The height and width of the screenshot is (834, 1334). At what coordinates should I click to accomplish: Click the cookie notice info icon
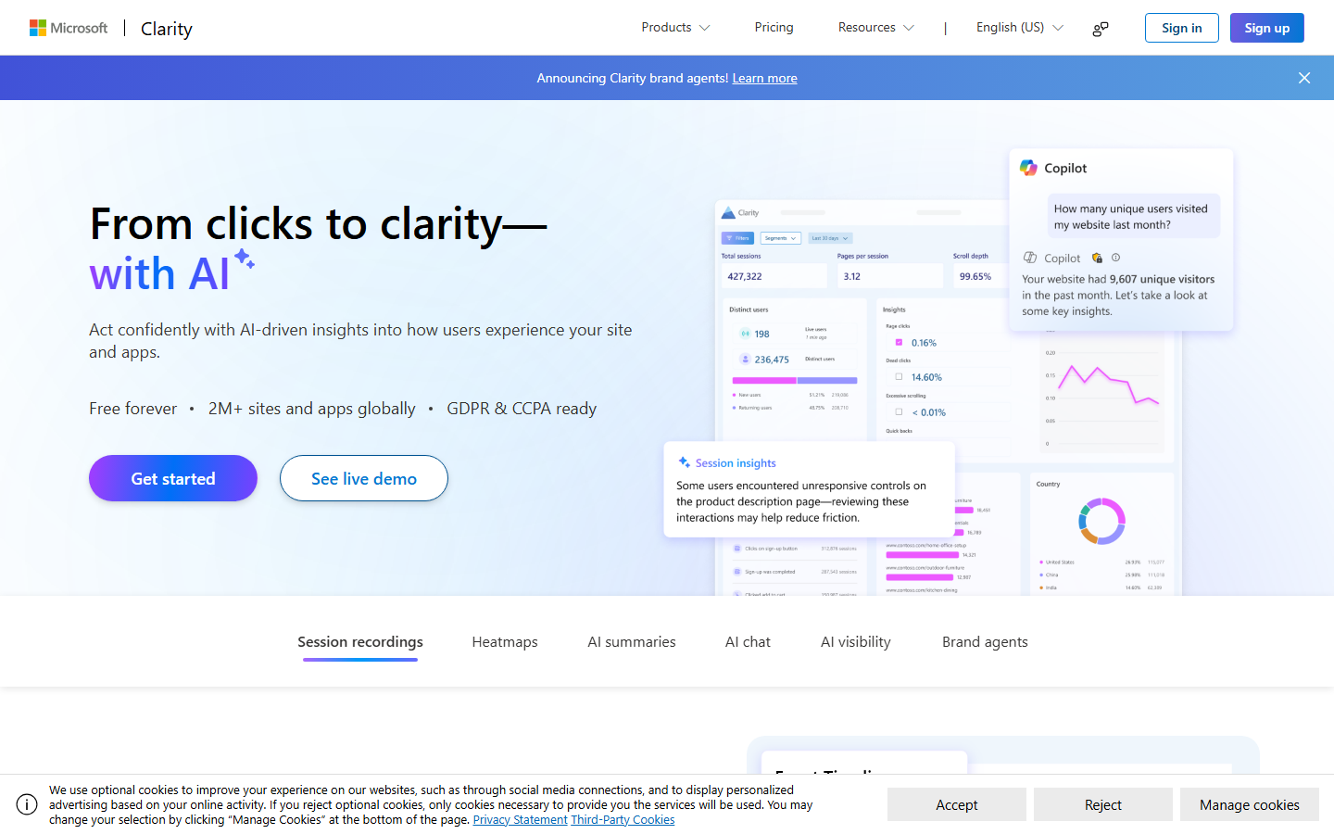click(27, 804)
